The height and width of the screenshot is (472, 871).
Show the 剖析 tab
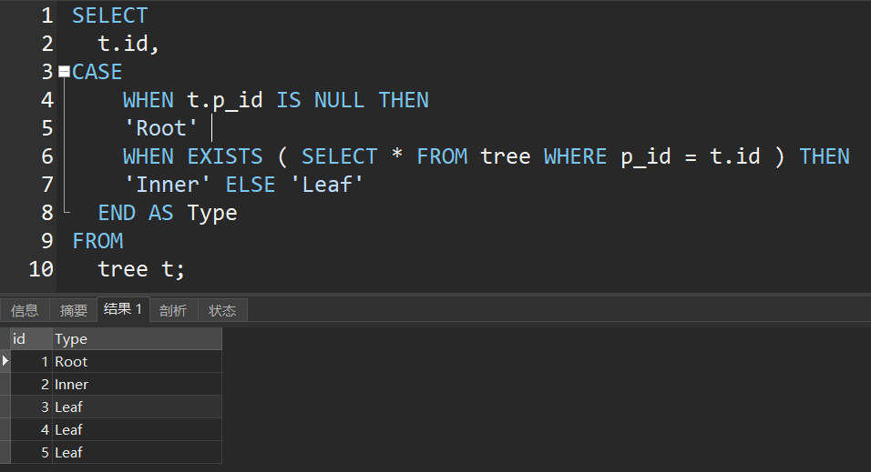[173, 310]
